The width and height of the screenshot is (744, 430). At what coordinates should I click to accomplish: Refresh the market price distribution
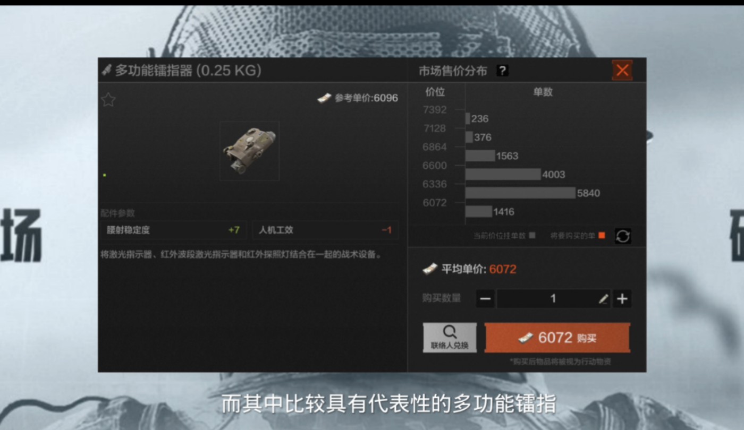(x=623, y=236)
